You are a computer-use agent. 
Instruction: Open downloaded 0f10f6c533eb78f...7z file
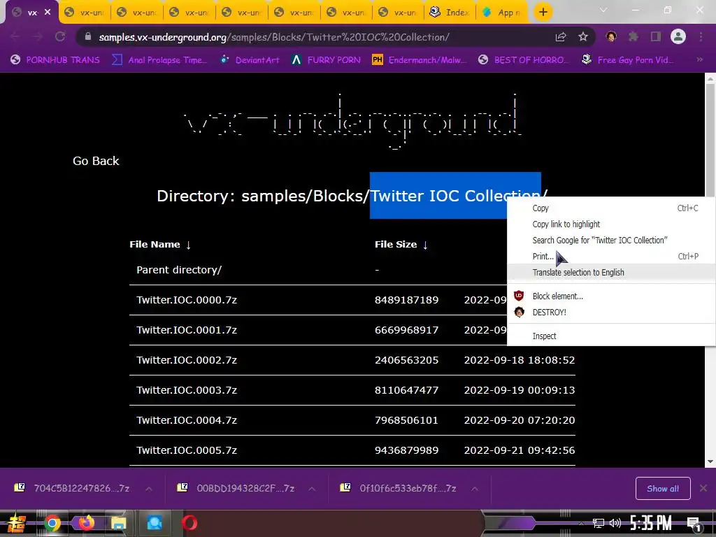tap(398, 489)
